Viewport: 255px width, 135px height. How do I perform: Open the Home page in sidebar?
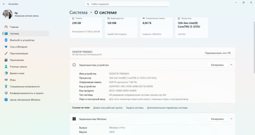(14, 27)
